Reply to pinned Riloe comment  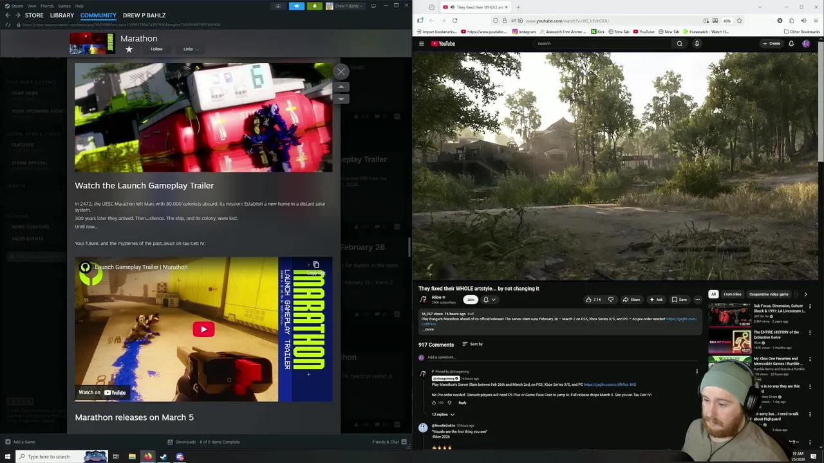(462, 403)
